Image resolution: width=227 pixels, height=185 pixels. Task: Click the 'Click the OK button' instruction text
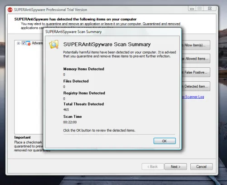click(x=99, y=130)
